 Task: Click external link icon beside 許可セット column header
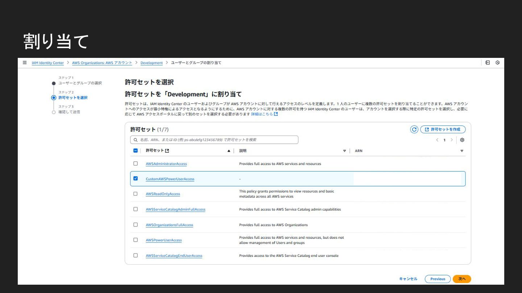pyautogui.click(x=167, y=151)
